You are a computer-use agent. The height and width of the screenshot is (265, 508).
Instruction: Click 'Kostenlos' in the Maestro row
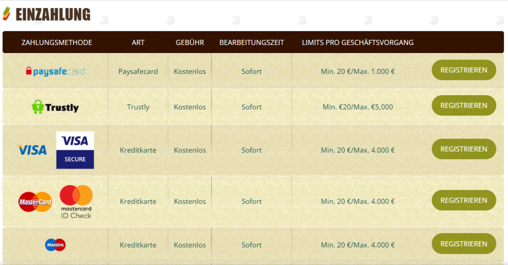(x=190, y=245)
